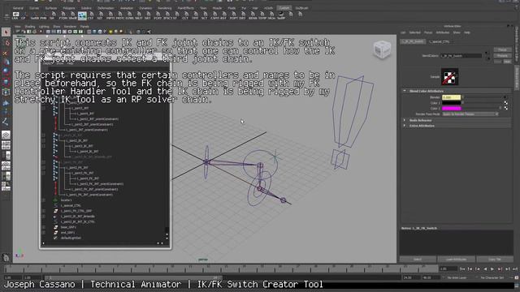Run the SZT shelf script

tap(100, 15)
